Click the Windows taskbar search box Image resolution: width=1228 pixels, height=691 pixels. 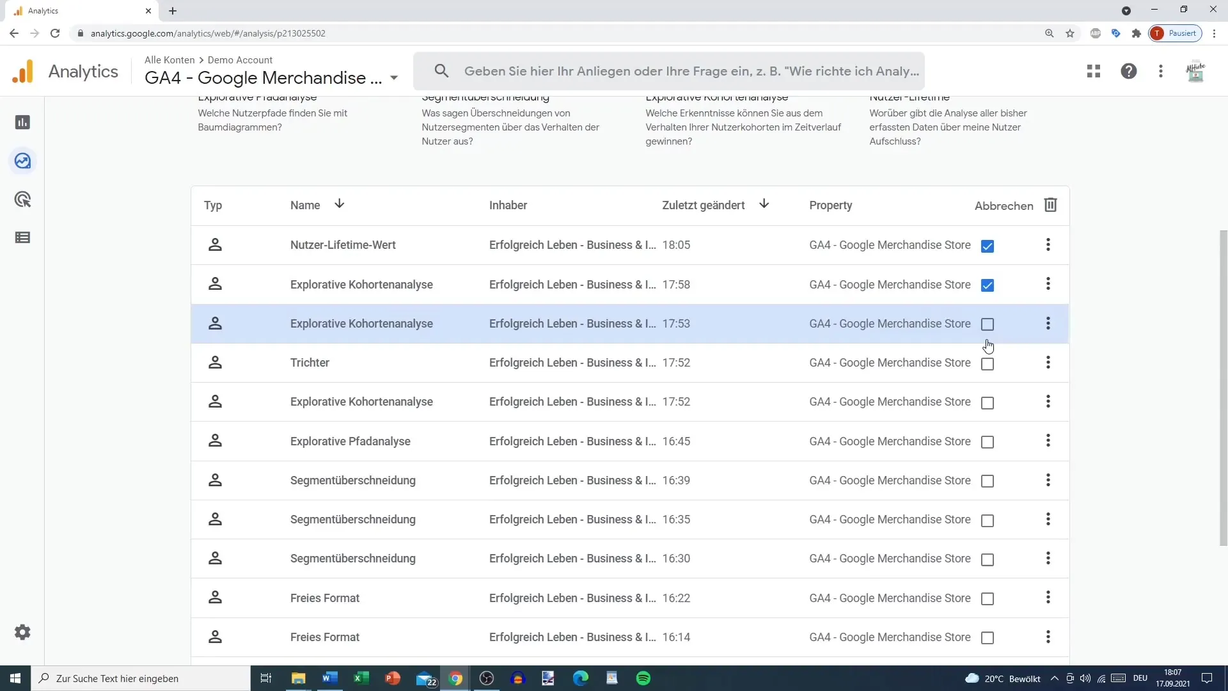tap(141, 678)
